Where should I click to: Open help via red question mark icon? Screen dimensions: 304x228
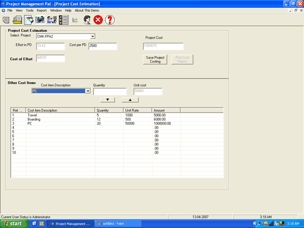pyautogui.click(x=110, y=20)
